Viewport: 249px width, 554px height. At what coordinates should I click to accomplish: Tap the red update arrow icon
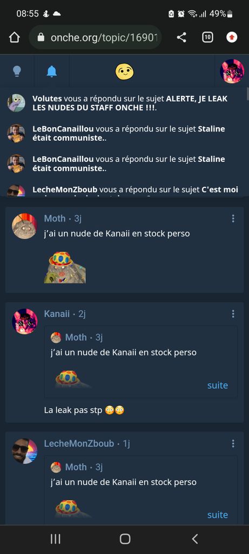tap(232, 37)
